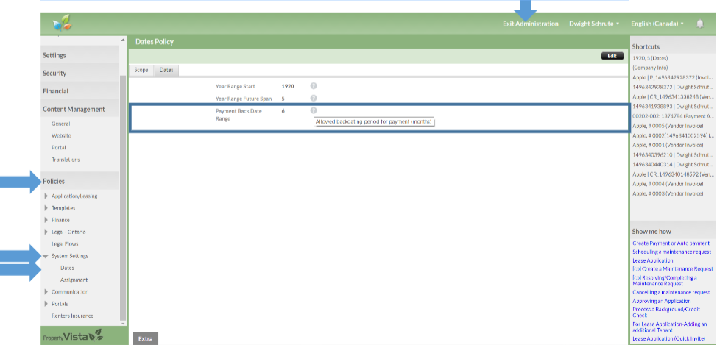
Task: Click help icon beside Payment Back Date Range
Action: (x=314, y=110)
